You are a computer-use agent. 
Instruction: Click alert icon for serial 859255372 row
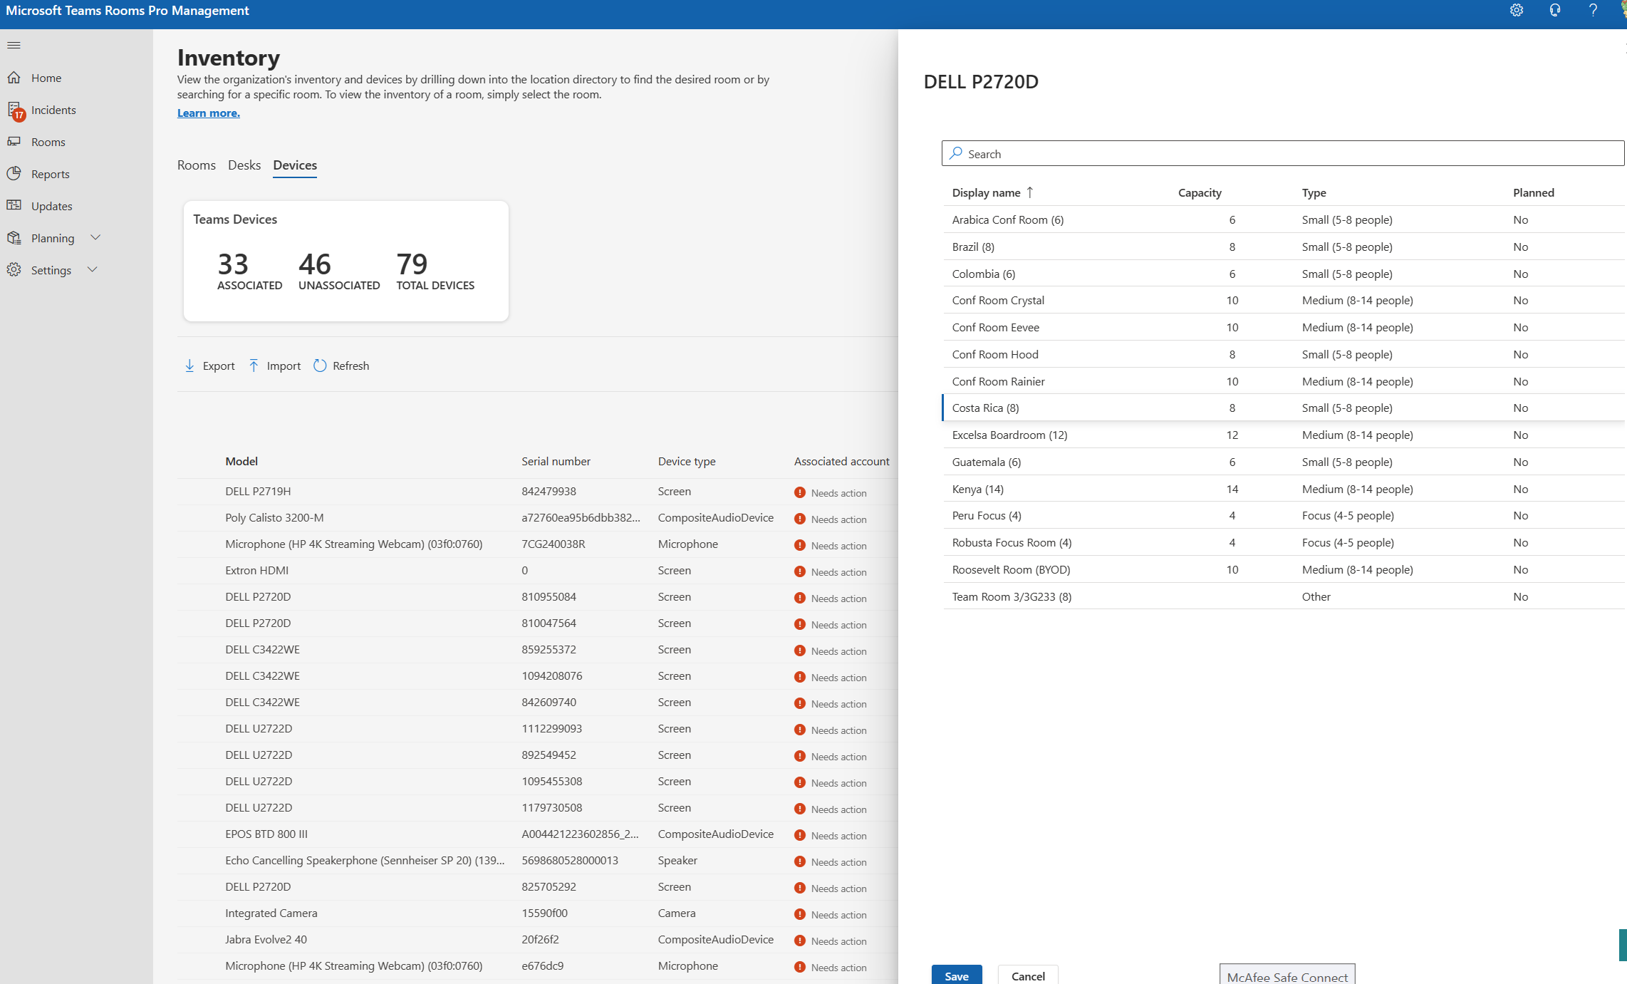(x=800, y=651)
